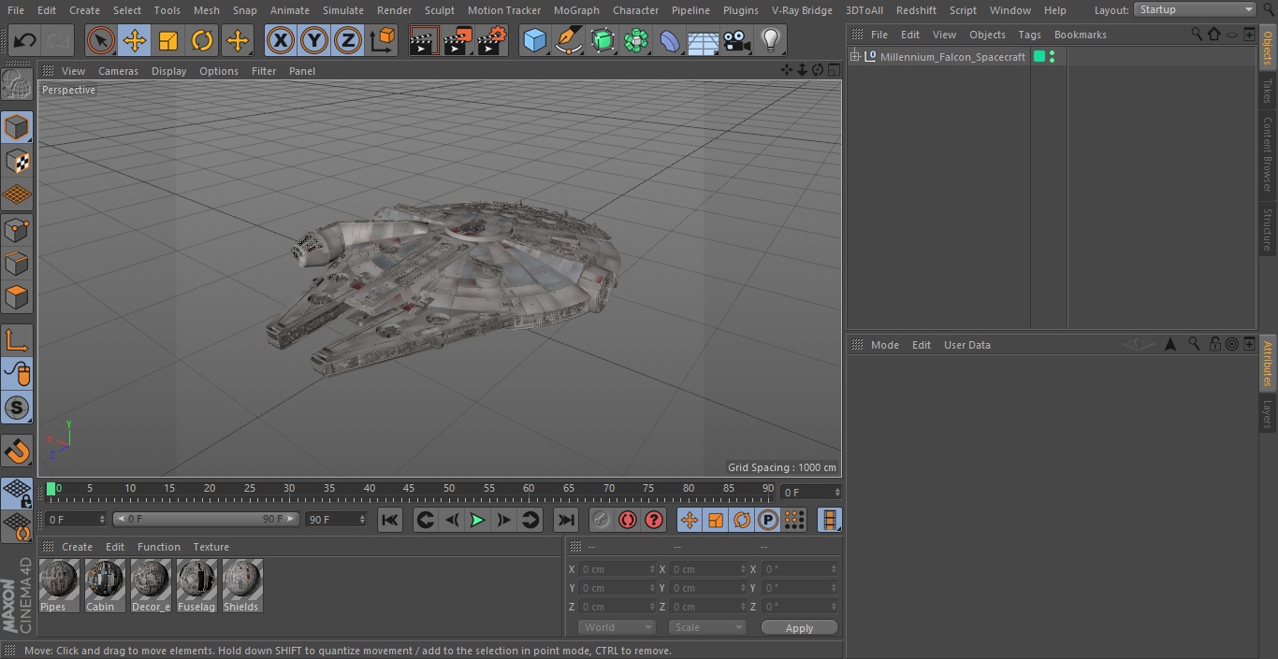Activate the Move tool
Image resolution: width=1278 pixels, height=659 pixels.
pos(135,40)
